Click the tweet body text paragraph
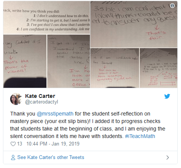Viewport: 181px width, 168px height. coord(88,125)
